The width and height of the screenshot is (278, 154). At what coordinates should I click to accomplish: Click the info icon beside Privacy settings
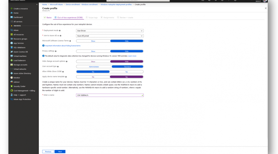pos(56,51)
